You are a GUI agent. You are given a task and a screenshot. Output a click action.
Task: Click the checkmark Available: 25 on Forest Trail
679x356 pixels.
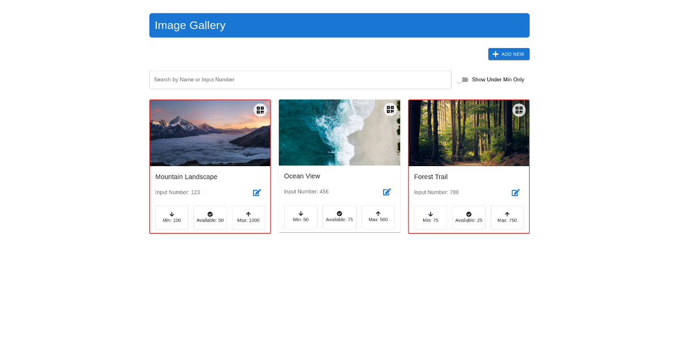click(x=469, y=217)
